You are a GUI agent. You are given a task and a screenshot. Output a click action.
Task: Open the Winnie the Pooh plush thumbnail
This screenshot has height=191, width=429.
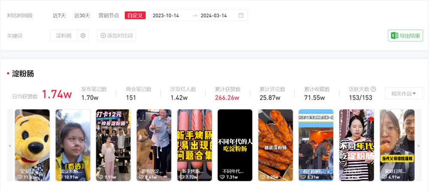click(x=32, y=145)
